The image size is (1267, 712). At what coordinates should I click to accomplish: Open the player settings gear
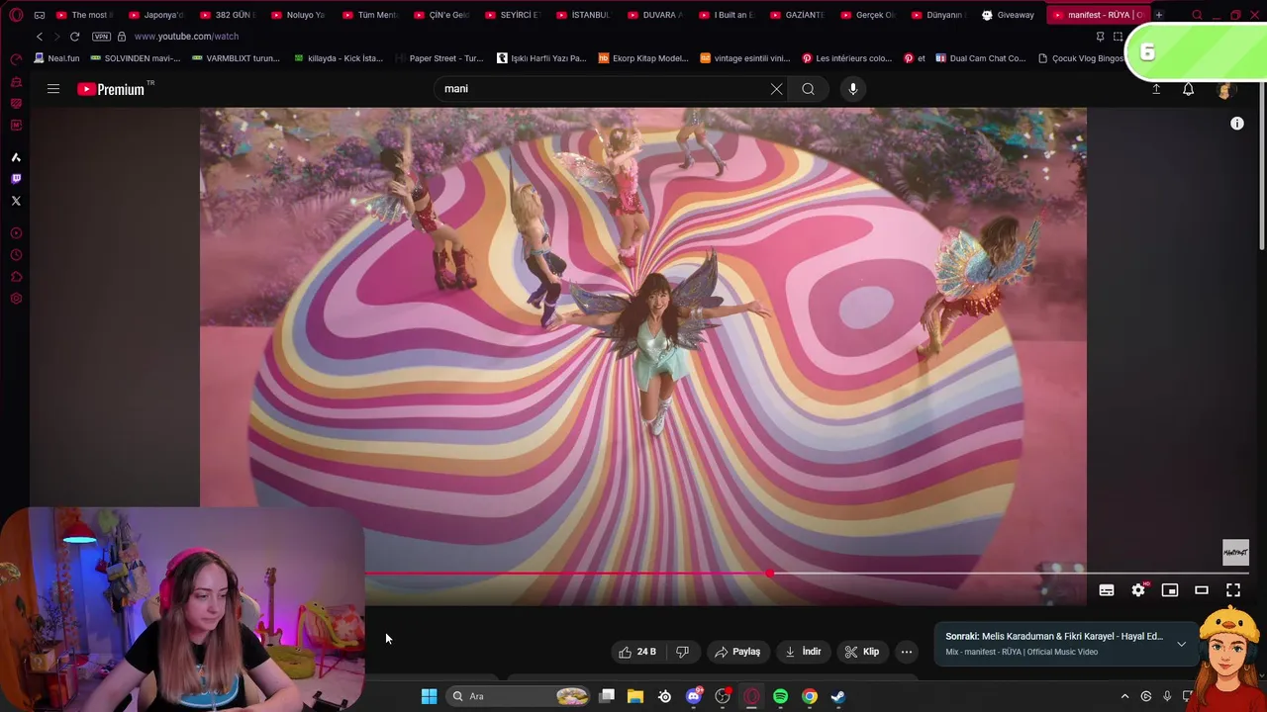[1138, 590]
